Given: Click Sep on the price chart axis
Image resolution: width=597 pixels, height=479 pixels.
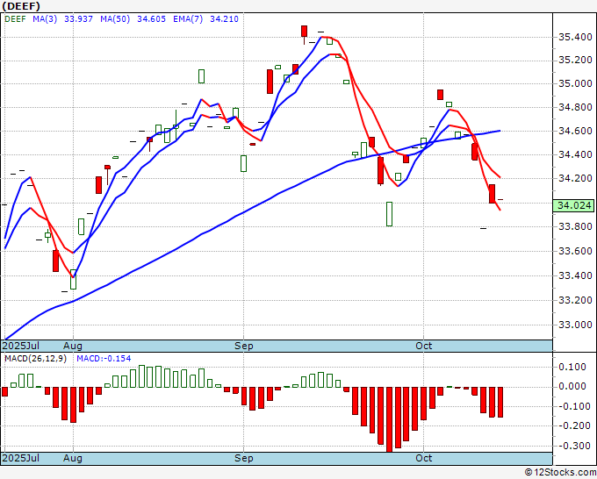Looking at the screenshot, I should [x=244, y=346].
